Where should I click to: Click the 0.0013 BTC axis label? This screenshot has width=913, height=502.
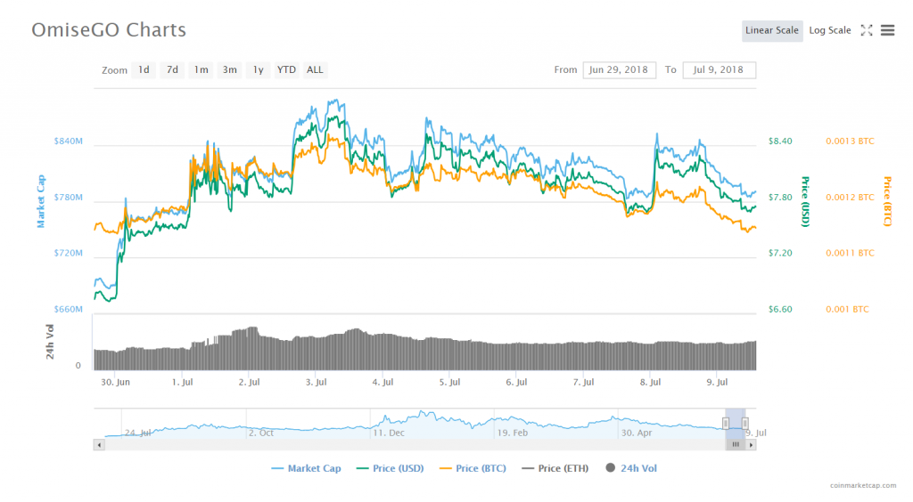tap(850, 142)
